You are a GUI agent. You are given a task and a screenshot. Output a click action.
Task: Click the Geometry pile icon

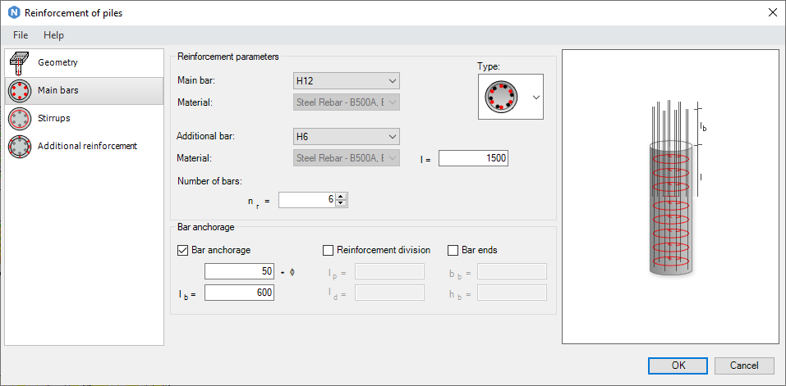click(19, 63)
